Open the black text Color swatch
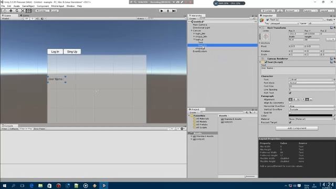The image size is (336, 189). [x=310, y=115]
